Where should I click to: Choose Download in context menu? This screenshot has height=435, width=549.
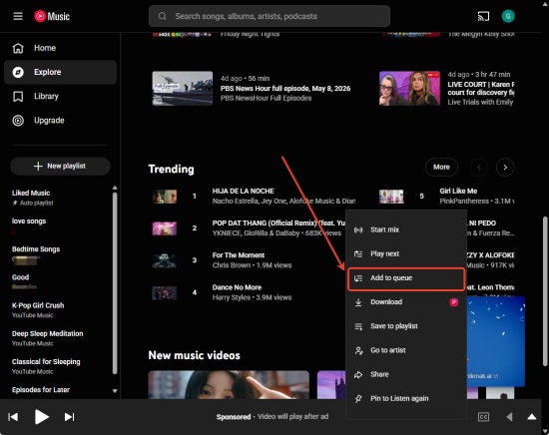406,302
